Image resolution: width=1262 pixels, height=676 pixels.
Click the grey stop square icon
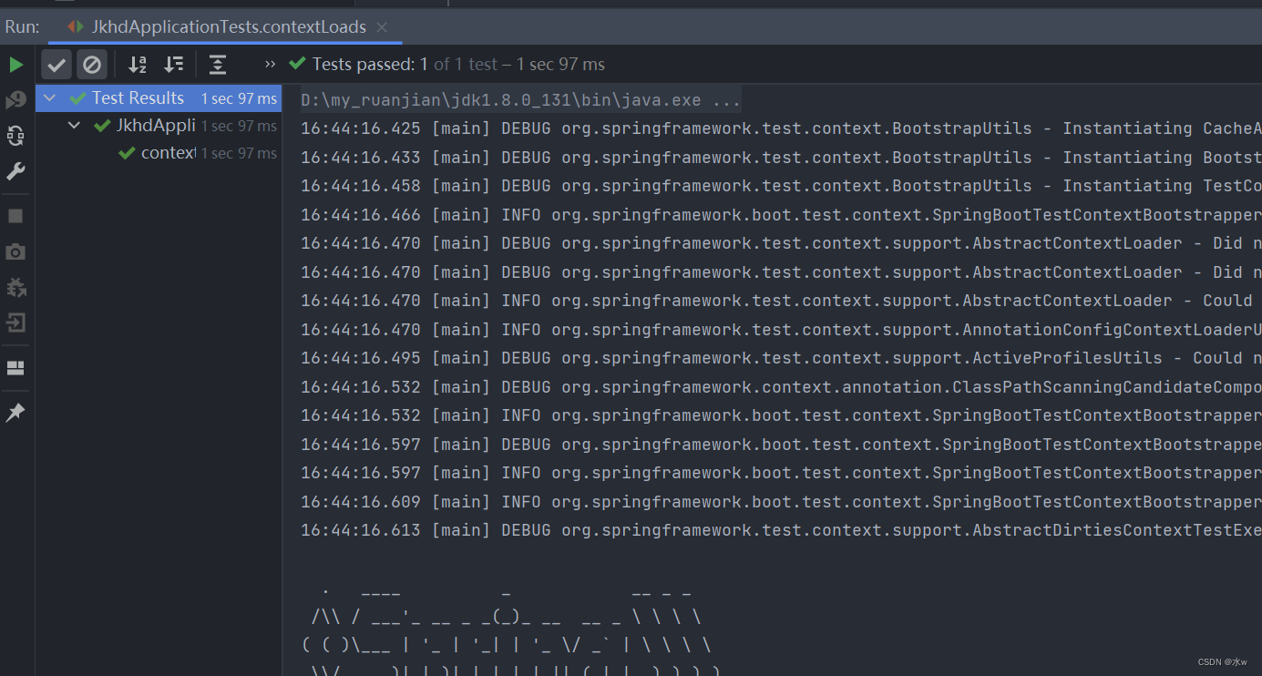(x=15, y=216)
